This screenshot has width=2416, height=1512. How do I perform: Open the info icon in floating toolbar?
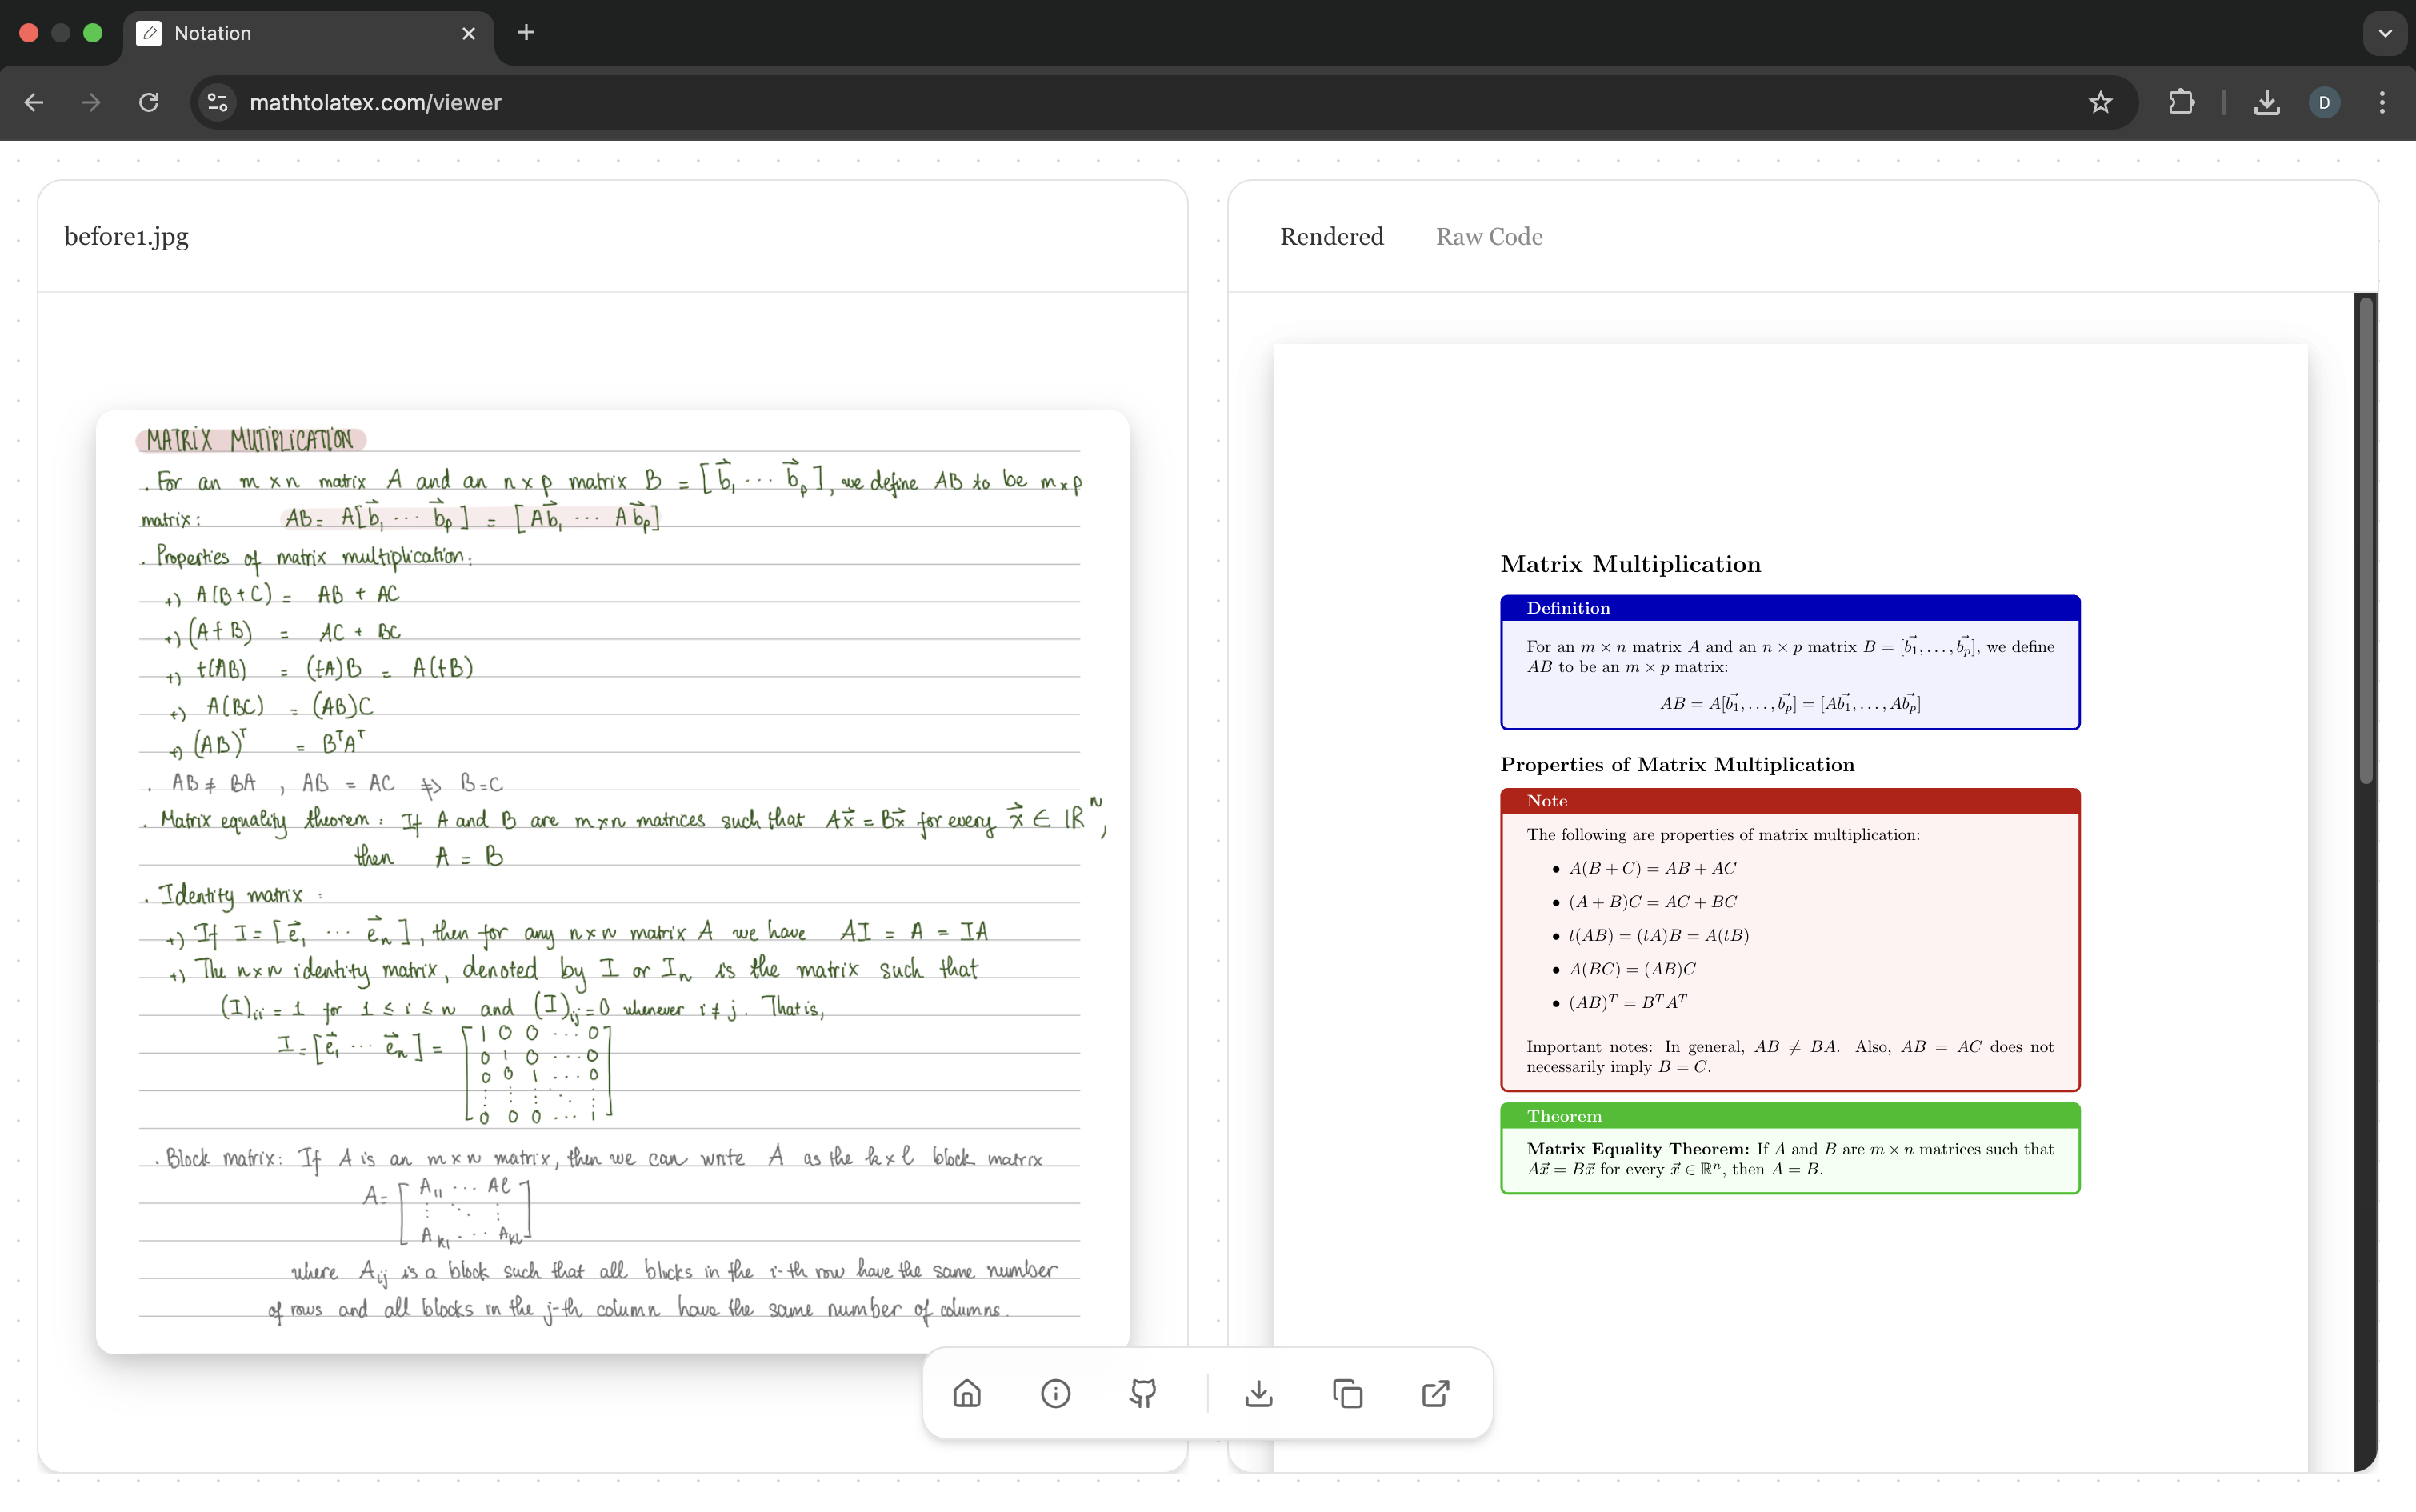click(1055, 1393)
